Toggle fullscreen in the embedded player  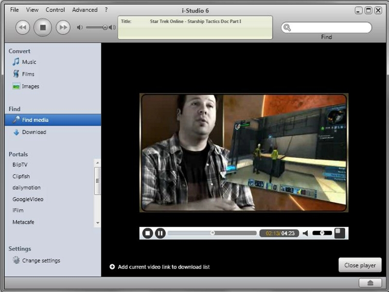(339, 233)
